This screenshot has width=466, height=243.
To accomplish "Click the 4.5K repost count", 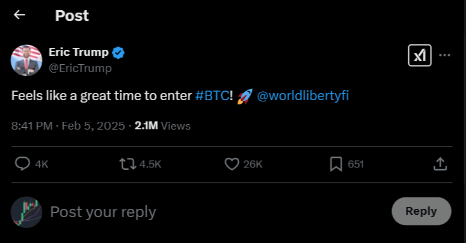I will click(x=150, y=164).
